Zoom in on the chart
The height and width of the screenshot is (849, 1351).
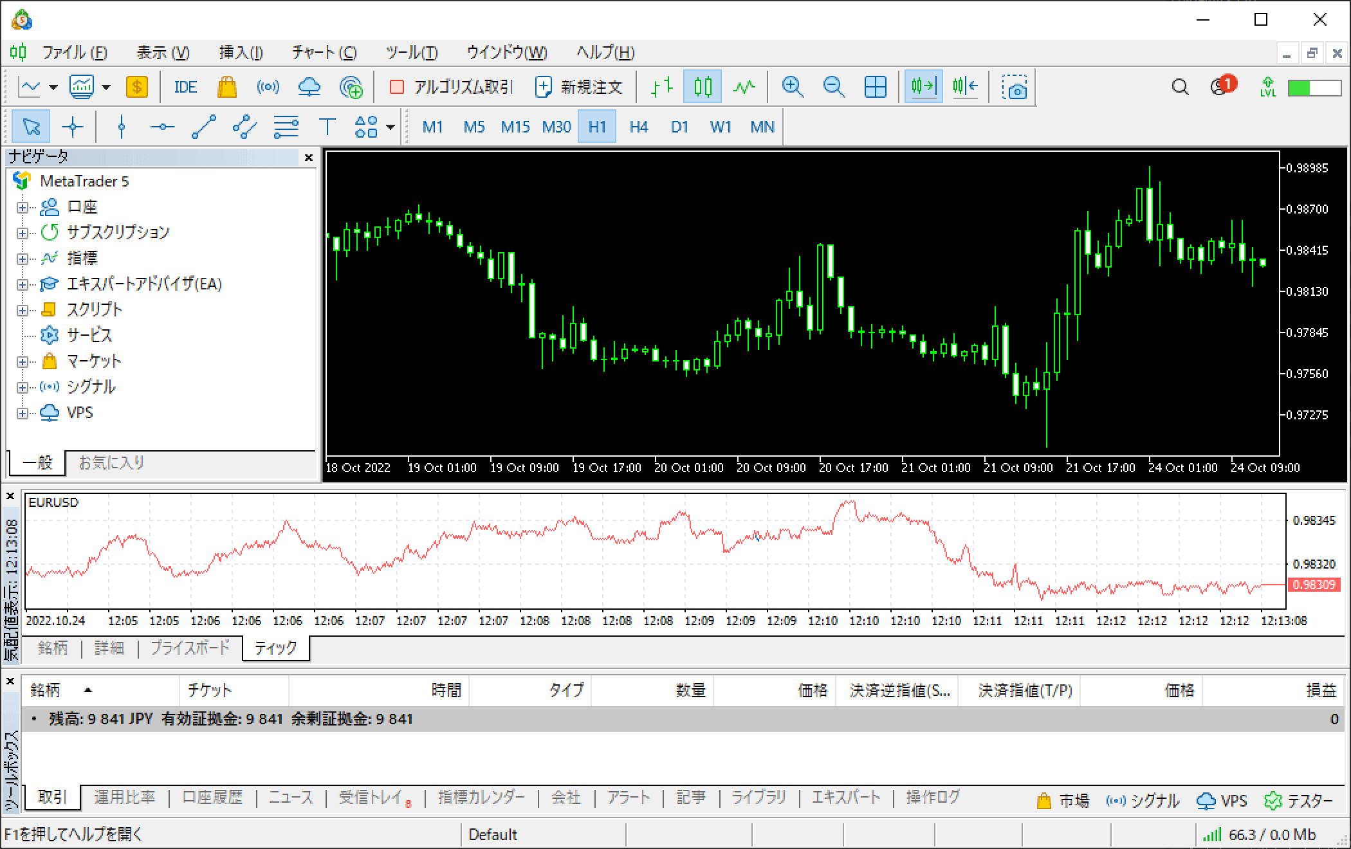coord(793,87)
